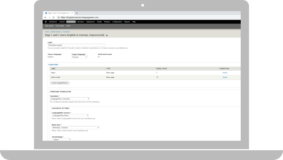Open a new browser tab
Viewport: 283px width, 160px height.
(x=77, y=13)
